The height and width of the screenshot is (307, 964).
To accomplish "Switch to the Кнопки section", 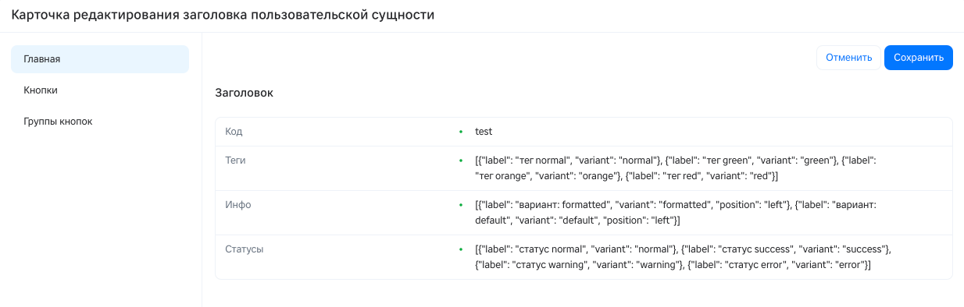I will [x=100, y=90].
